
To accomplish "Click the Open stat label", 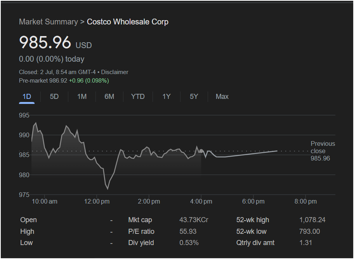I will pyautogui.click(x=28, y=220).
